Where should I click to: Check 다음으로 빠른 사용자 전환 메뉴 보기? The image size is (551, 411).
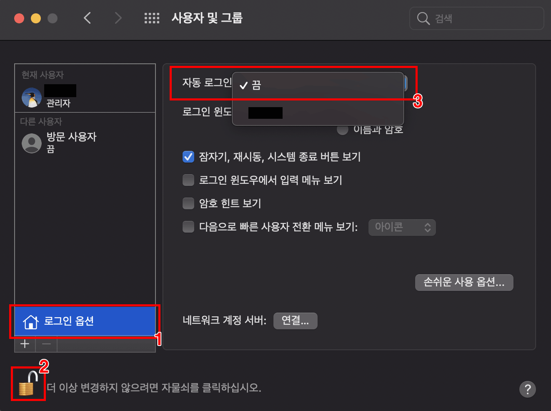[188, 227]
